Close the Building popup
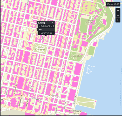Viewport: 122px width, 116px height. pos(53,22)
